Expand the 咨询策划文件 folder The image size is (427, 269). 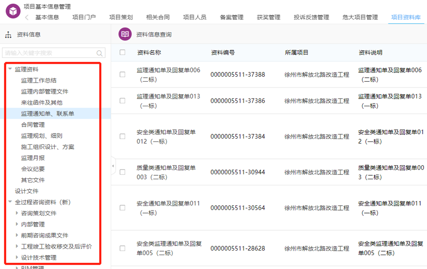pyautogui.click(x=17, y=213)
